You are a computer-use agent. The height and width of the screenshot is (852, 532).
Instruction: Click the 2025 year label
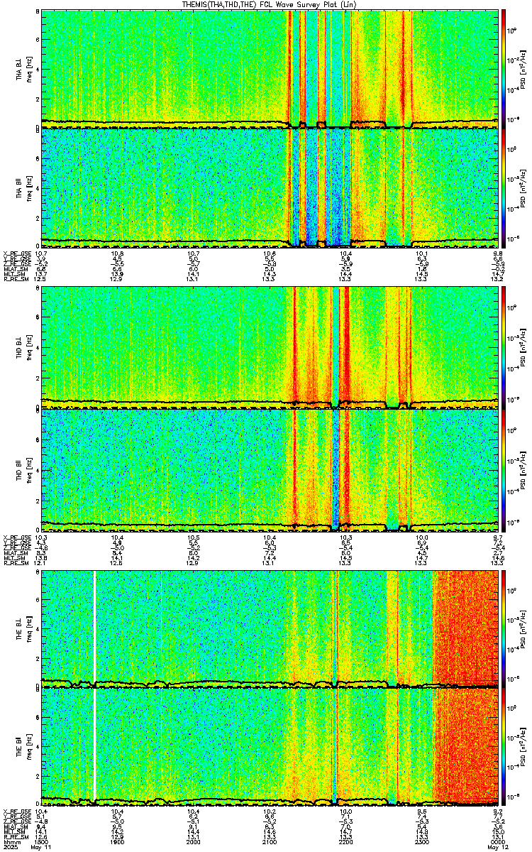tap(10, 848)
